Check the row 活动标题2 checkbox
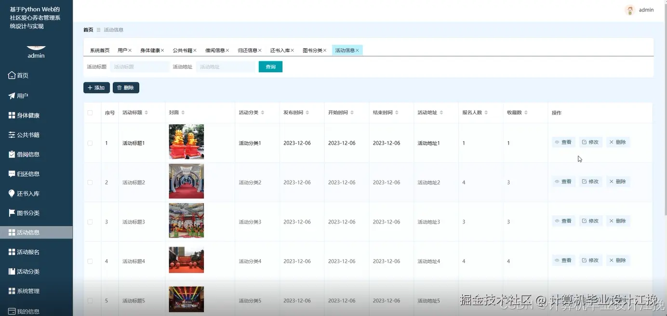 [x=90, y=183]
